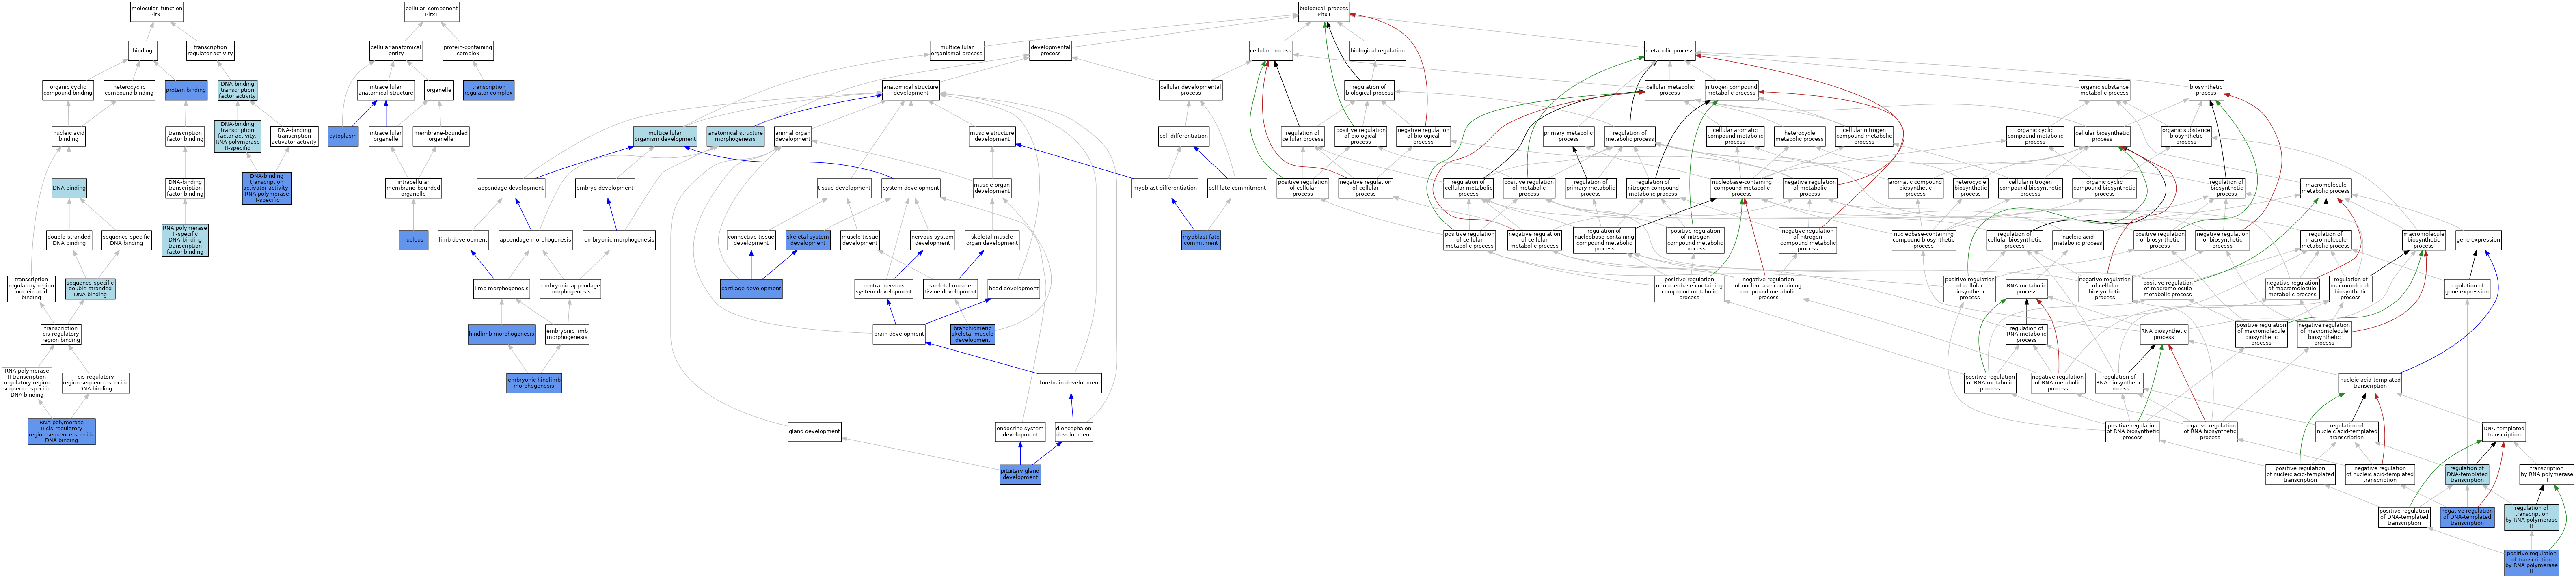Click the blue 'pituitary gland development' node
The height and width of the screenshot is (578, 2576).
1020,474
